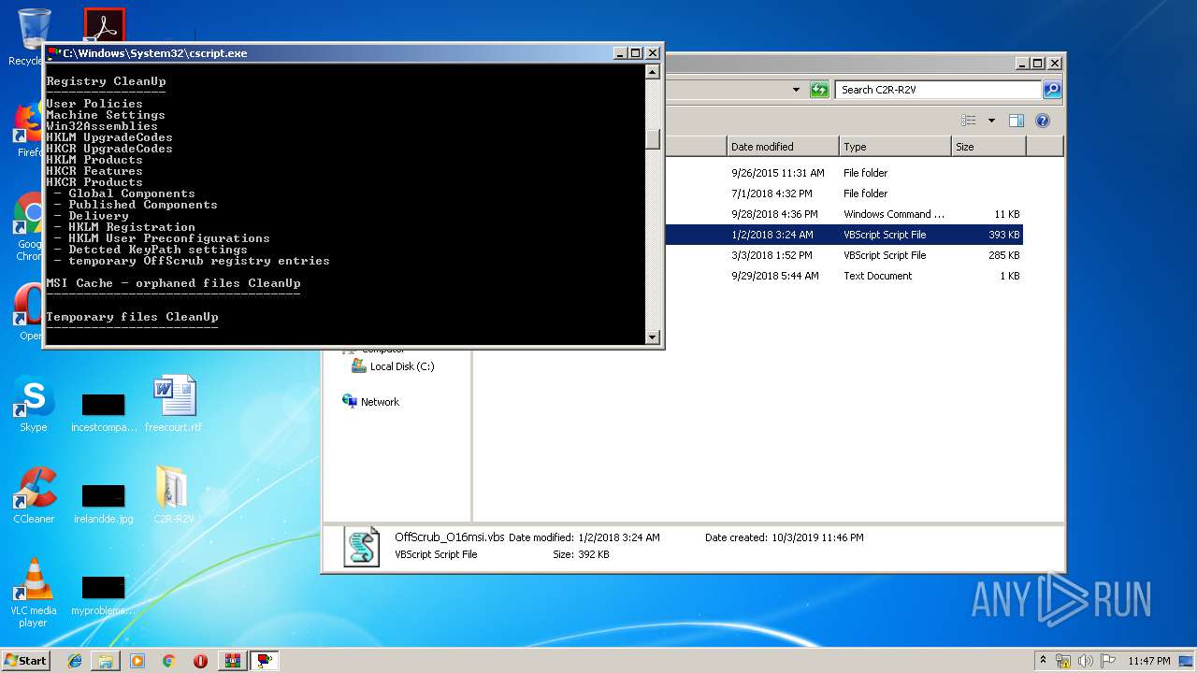
Task: Click the taskbar clock
Action: point(1149,661)
